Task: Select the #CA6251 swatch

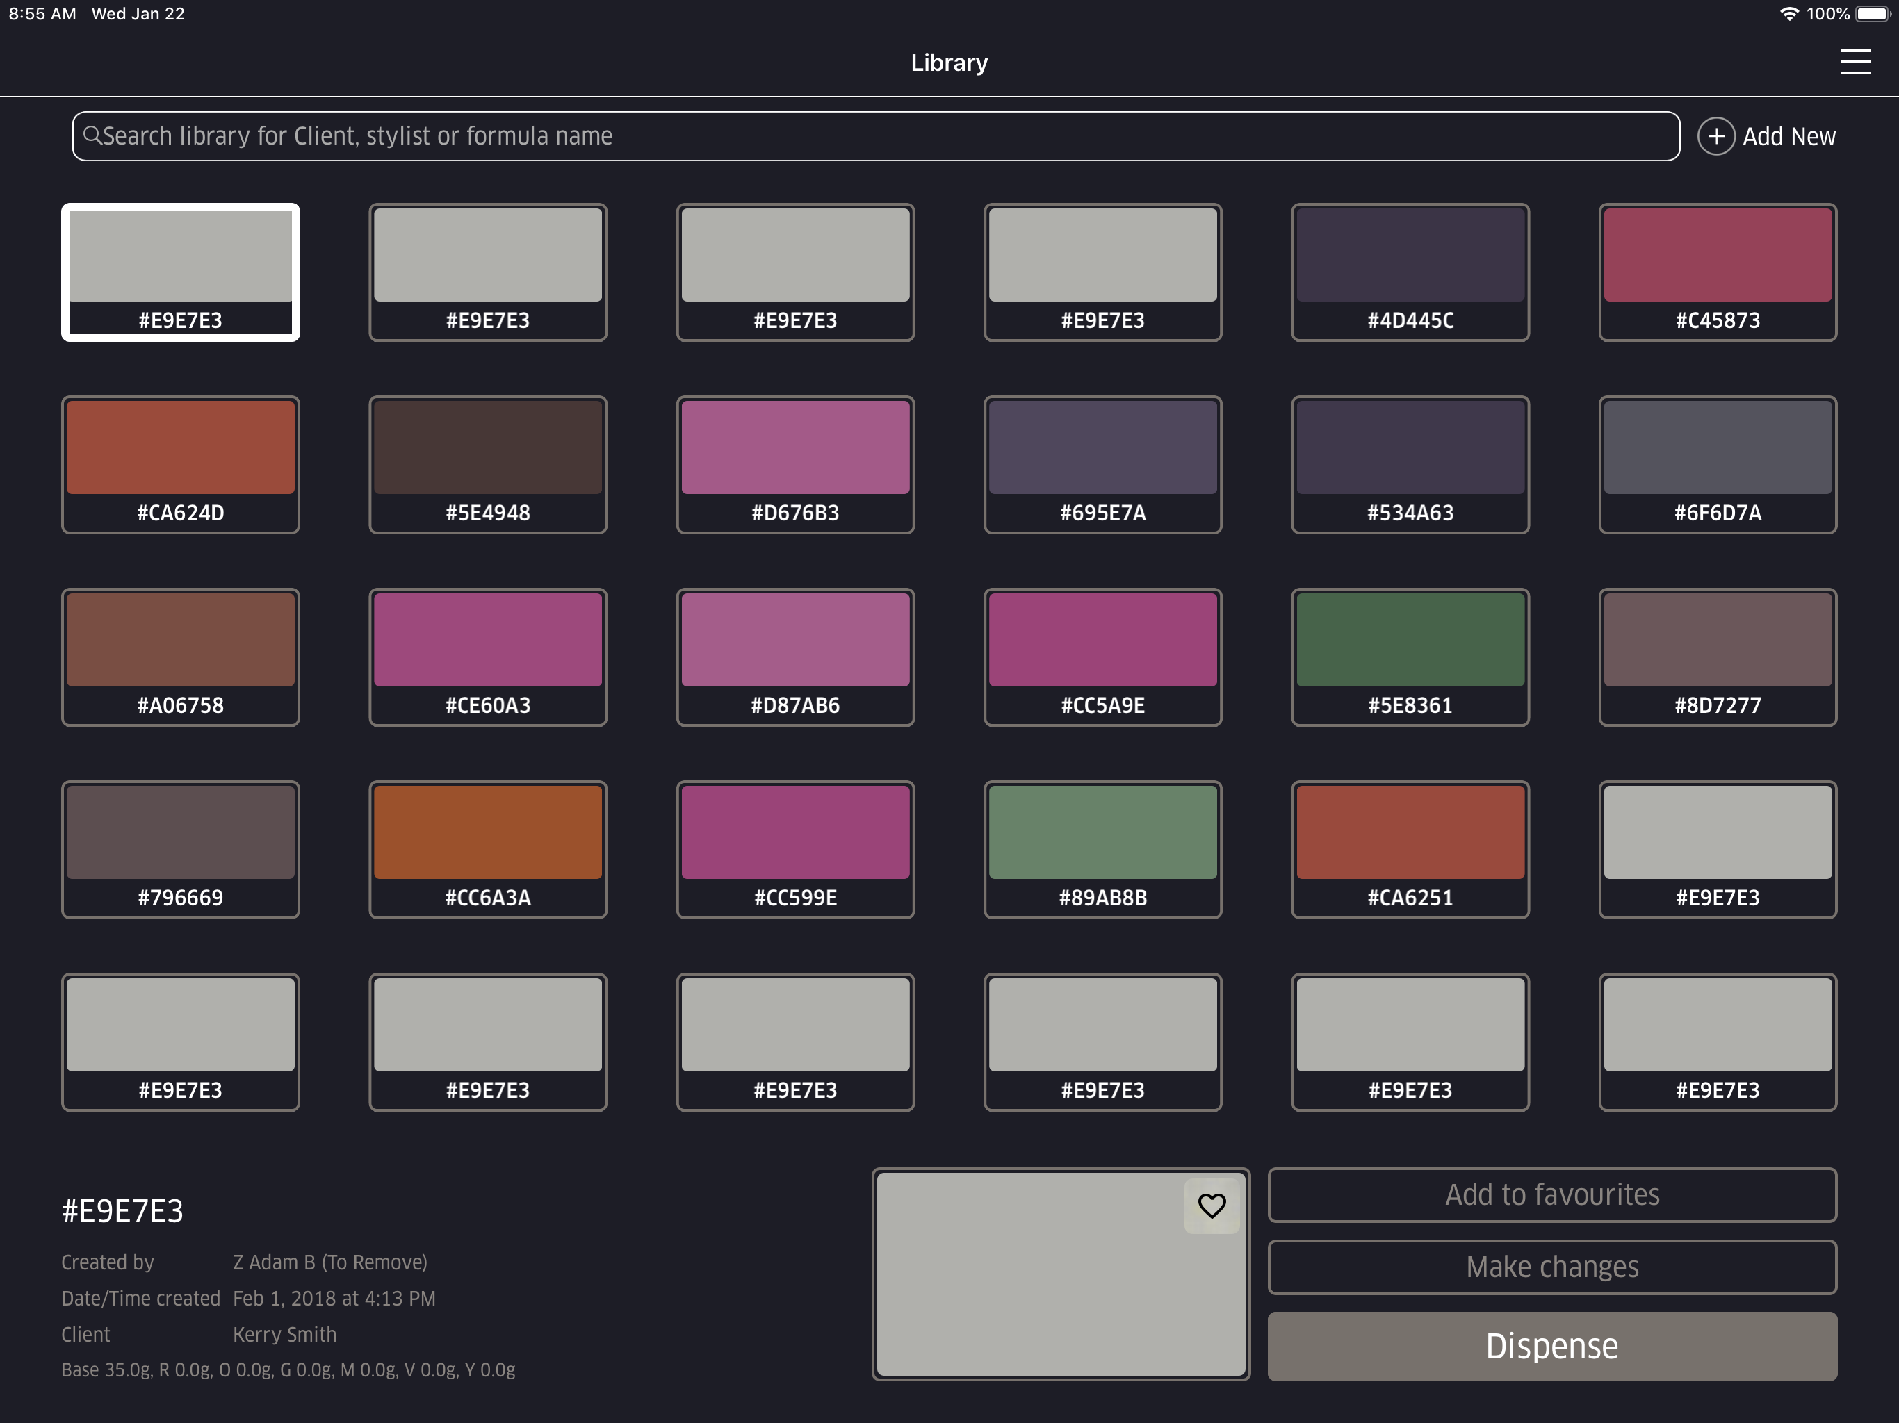Action: click(x=1410, y=849)
